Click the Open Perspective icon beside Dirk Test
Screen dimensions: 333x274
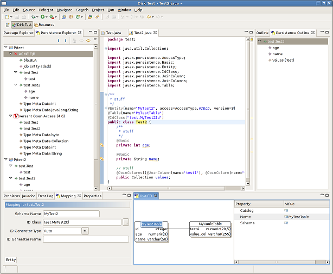[x=8, y=25]
